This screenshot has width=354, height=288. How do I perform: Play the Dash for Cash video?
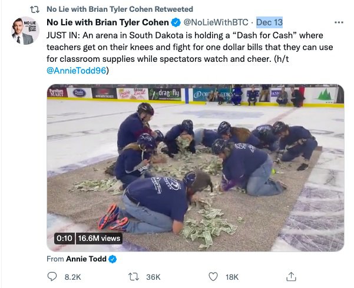[x=195, y=168]
